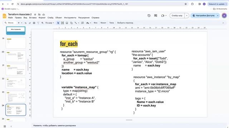The width and height of the screenshot is (229, 128).
Task: Click the video camera meeting icon
Action: point(162,16)
